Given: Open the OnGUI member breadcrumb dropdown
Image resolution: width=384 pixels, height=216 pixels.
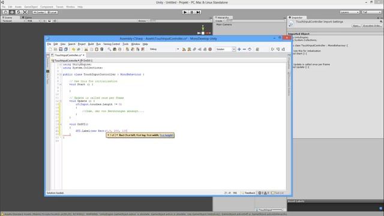Looking at the screenshot, I should point(86,61).
